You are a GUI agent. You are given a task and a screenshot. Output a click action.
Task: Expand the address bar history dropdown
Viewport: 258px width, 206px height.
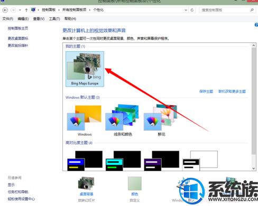tap(186, 10)
